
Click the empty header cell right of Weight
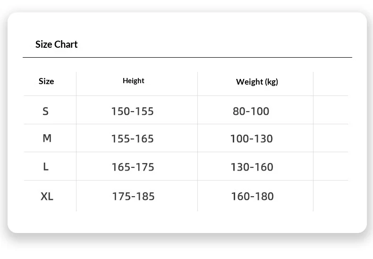pyautogui.click(x=331, y=84)
